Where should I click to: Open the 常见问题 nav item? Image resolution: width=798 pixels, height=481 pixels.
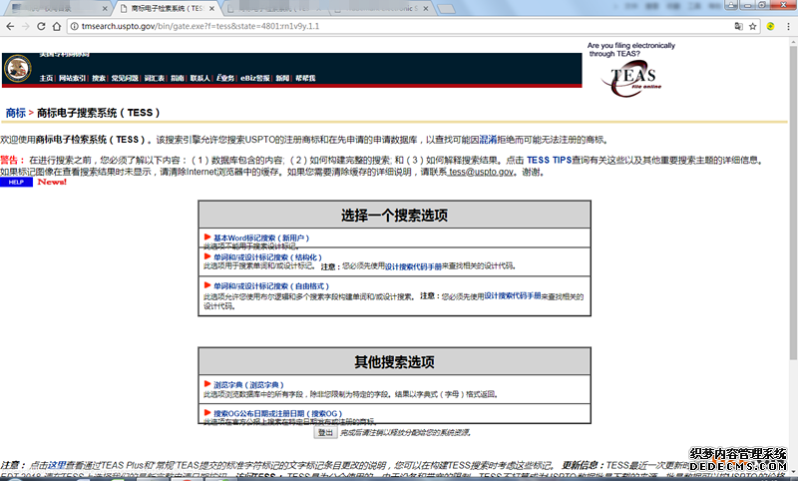click(125, 78)
